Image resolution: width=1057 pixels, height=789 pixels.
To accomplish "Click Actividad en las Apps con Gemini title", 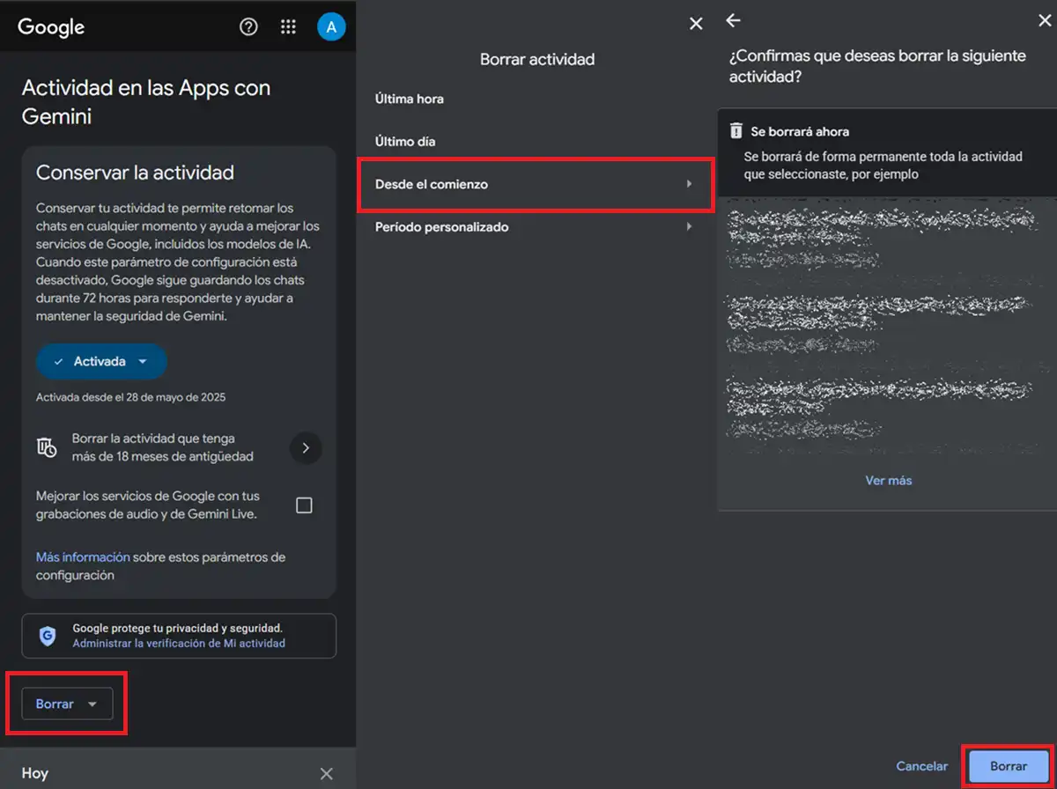I will click(x=146, y=102).
